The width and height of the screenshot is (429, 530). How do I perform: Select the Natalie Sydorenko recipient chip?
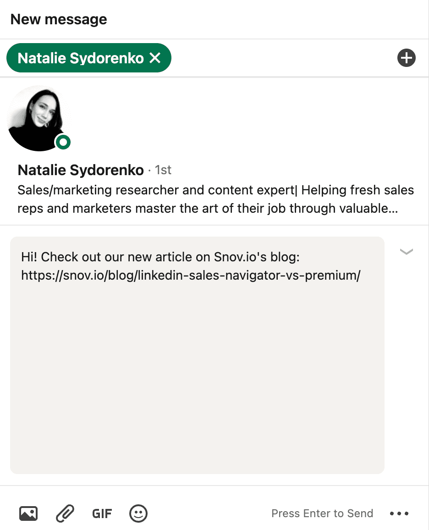click(81, 58)
